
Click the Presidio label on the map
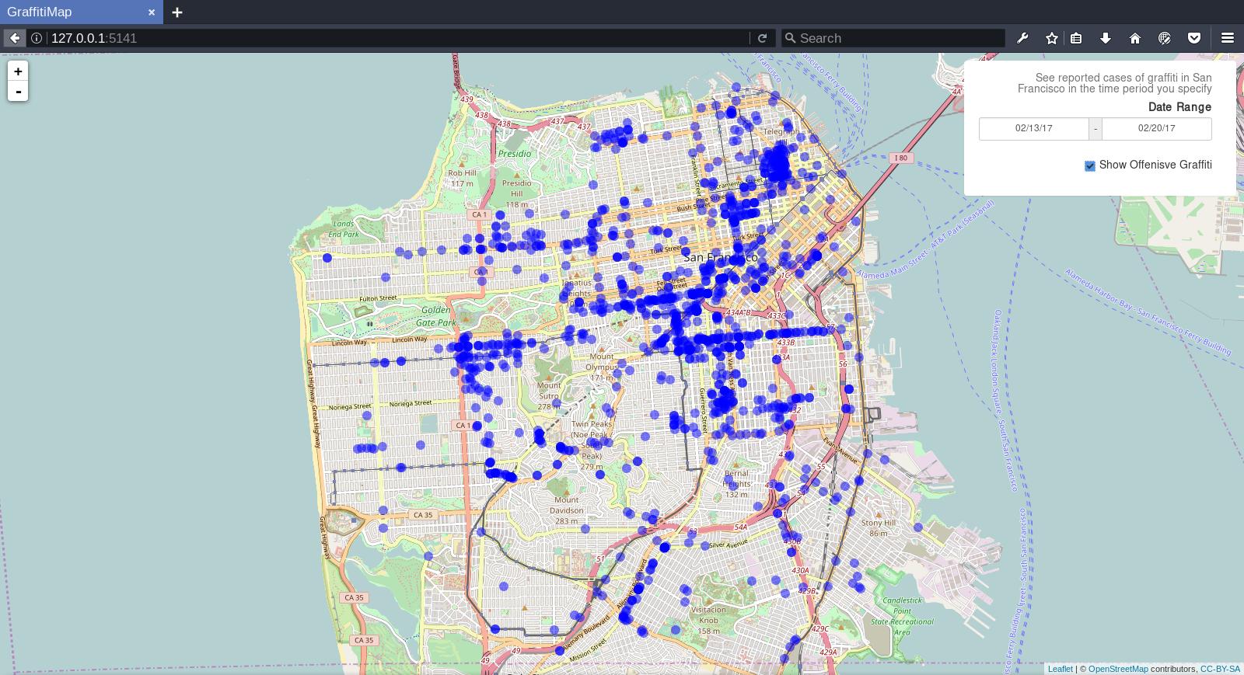(515, 154)
